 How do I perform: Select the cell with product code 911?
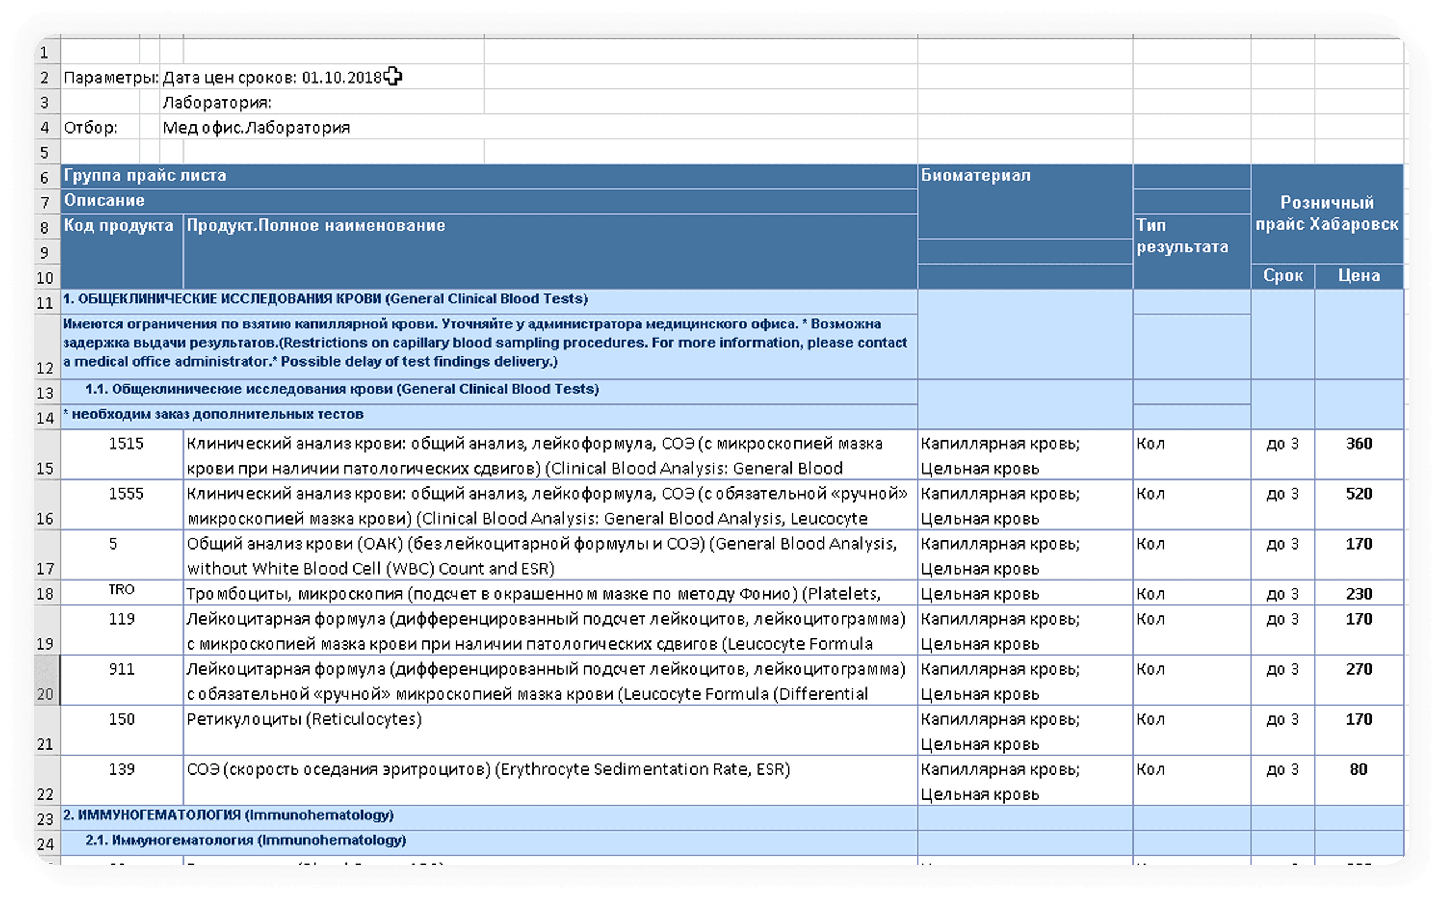click(122, 680)
